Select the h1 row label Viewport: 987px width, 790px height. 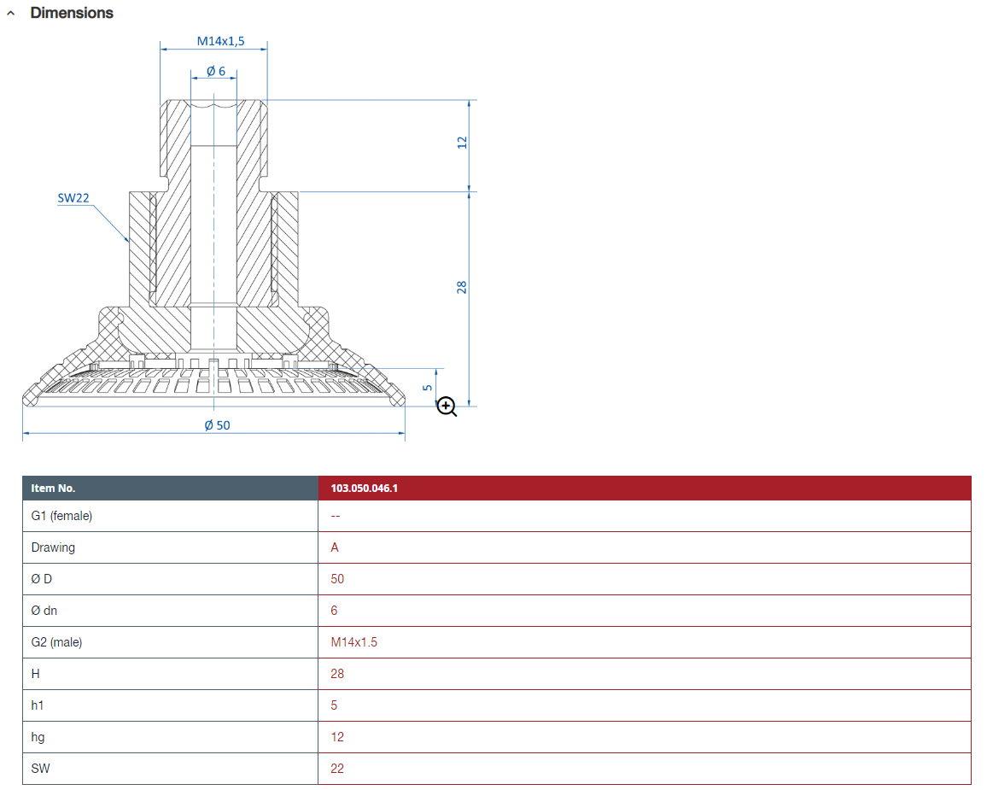point(38,705)
